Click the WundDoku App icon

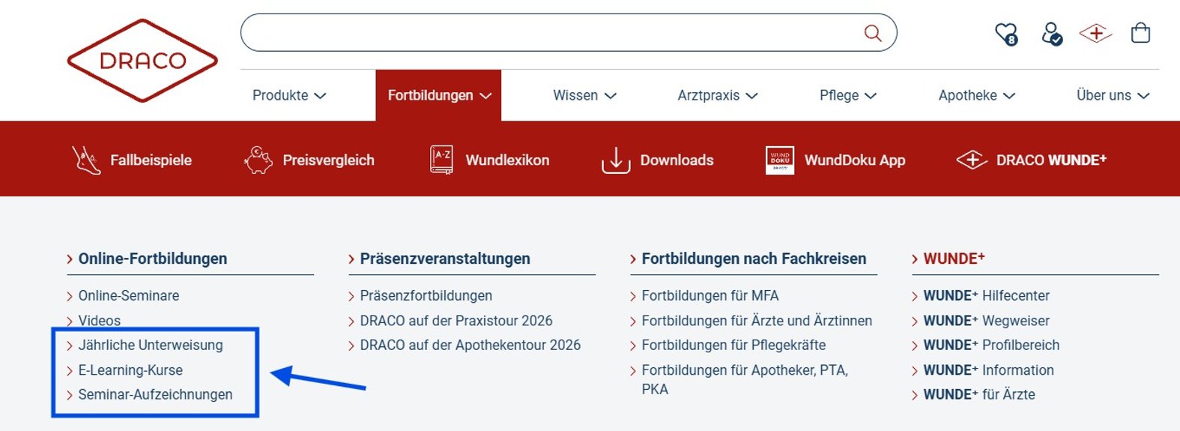click(780, 160)
